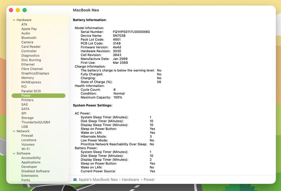Viewport: 281px width, 191px height.
Task: Show Wi-Fi information
Action: 25,149
